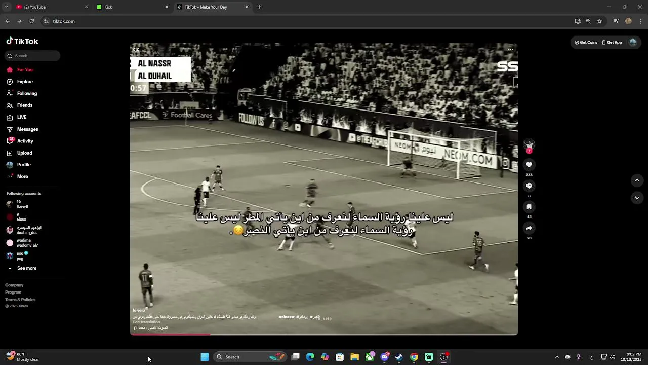Bookmark the video to favorites
This screenshot has height=365, width=648.
(529, 207)
